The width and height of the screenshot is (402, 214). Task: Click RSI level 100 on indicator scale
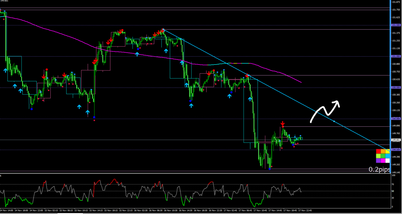point(394,175)
